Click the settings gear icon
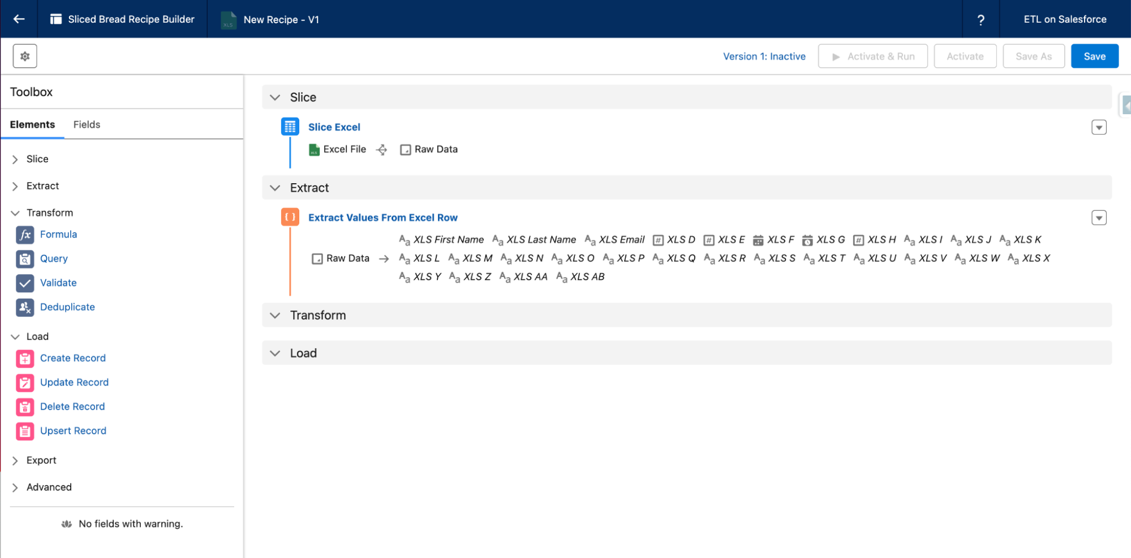 click(x=25, y=57)
